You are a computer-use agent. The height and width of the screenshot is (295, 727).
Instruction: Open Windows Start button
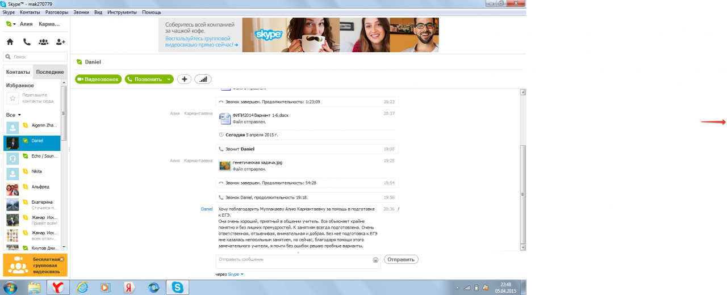pyautogui.click(x=11, y=287)
